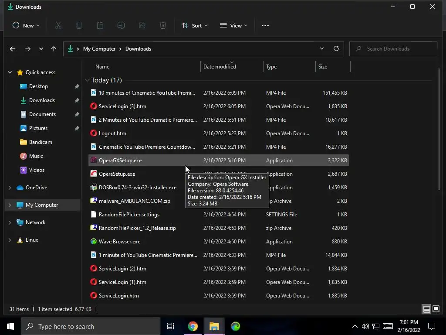Select 10 minutes of Cinematic YouTube video
This screenshot has width=446, height=335.
219,92
